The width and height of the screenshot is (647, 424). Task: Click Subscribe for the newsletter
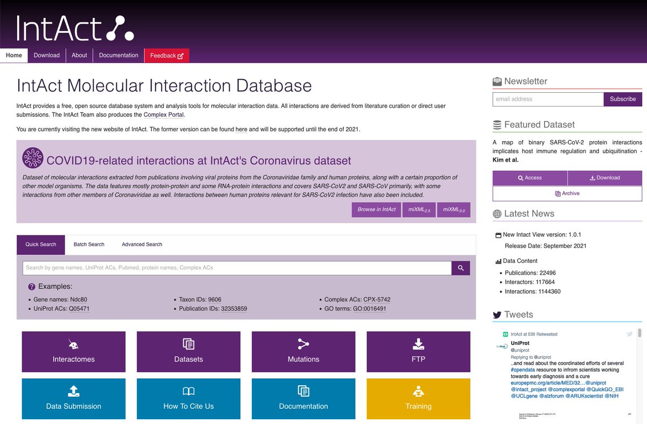click(x=623, y=99)
